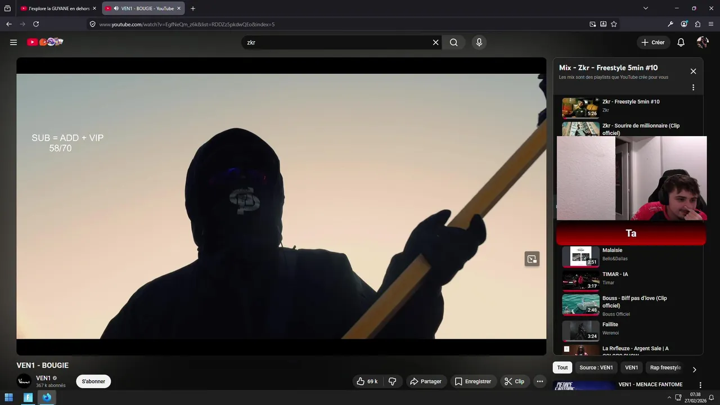This screenshot has width=720, height=405.
Task: Click the Enregistrer save button
Action: coord(472,381)
